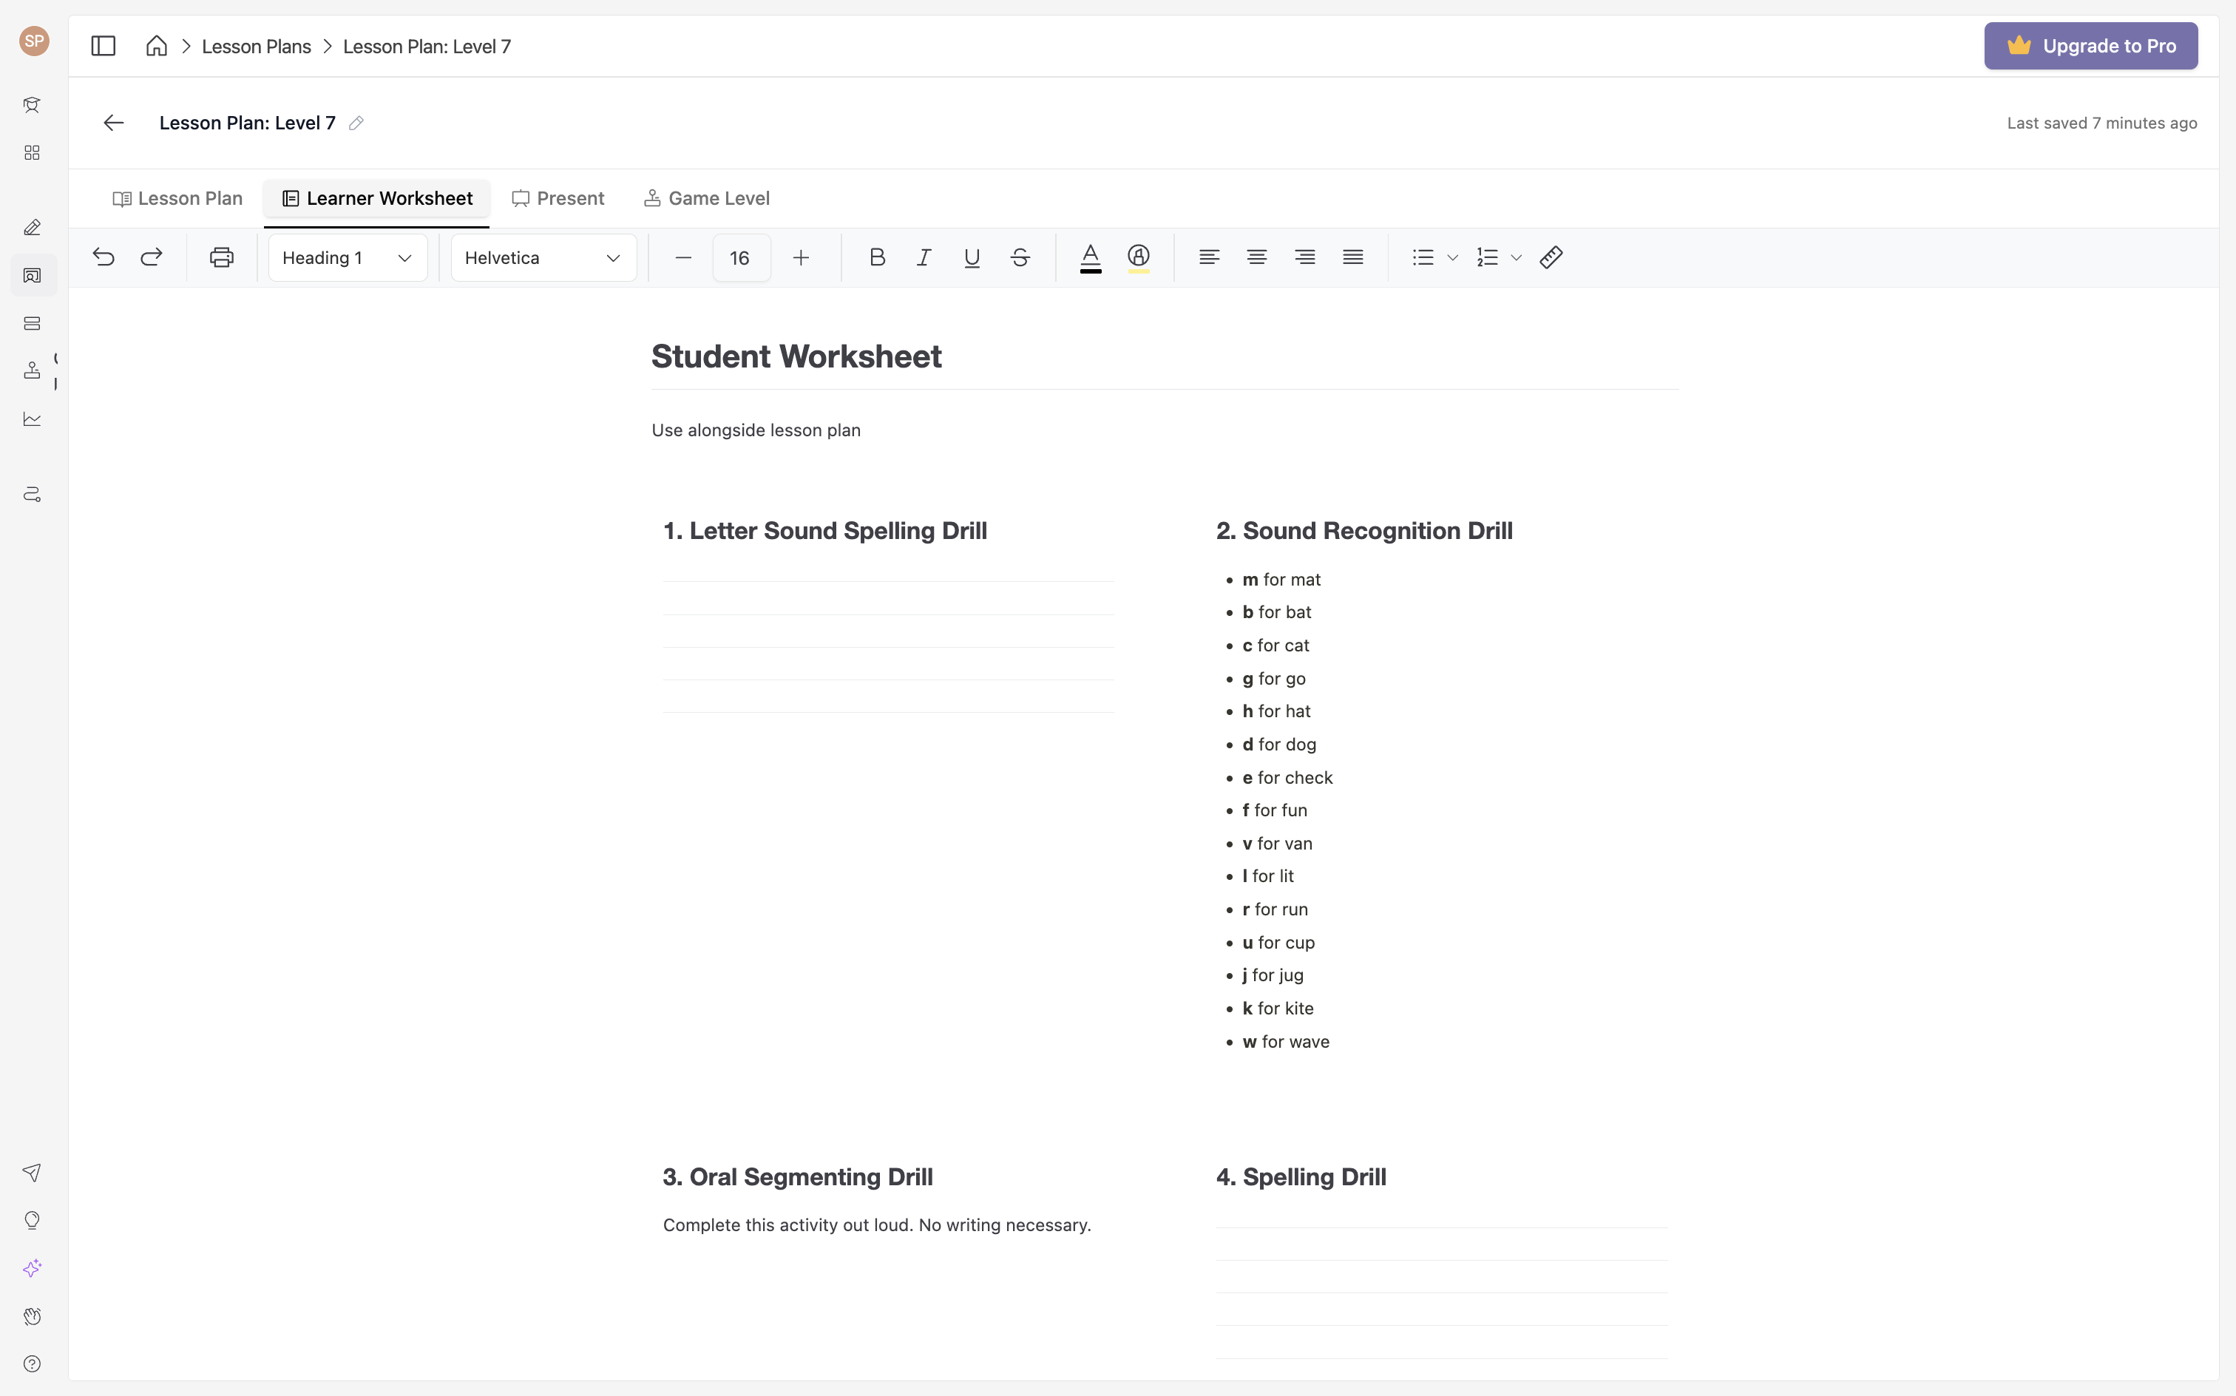Open the AI sparkles assistant in the sidebar
Viewport: 2236px width, 1396px height.
click(33, 1267)
